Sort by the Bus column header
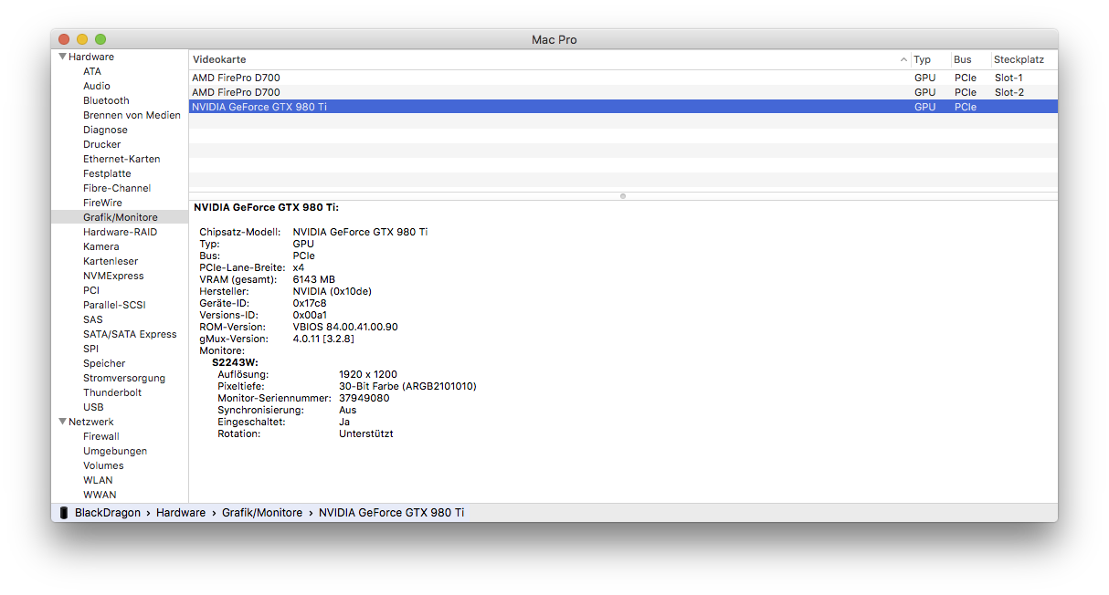1109x595 pixels. tap(963, 59)
